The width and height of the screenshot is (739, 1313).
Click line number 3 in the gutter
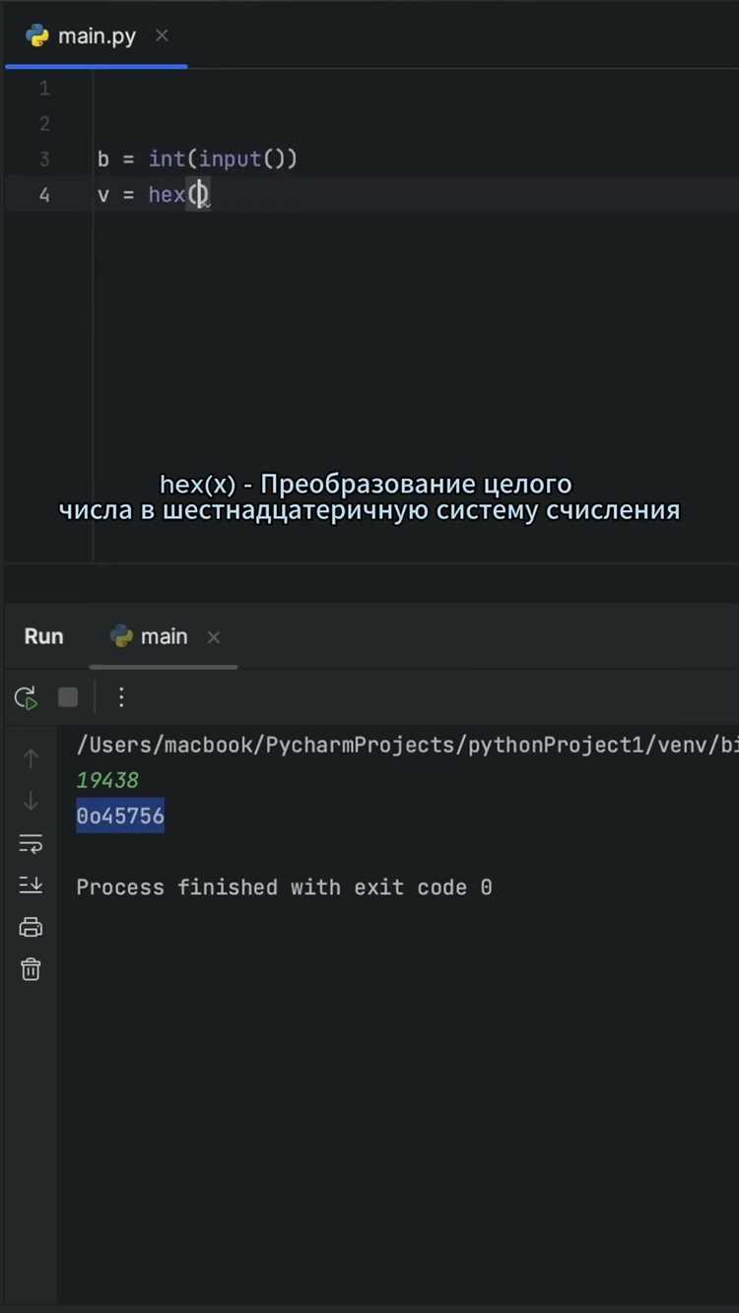click(x=44, y=160)
